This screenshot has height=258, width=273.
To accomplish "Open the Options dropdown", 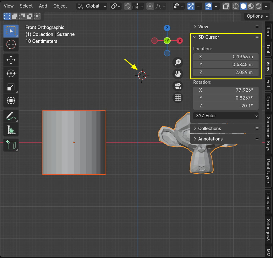I will click(x=257, y=16).
